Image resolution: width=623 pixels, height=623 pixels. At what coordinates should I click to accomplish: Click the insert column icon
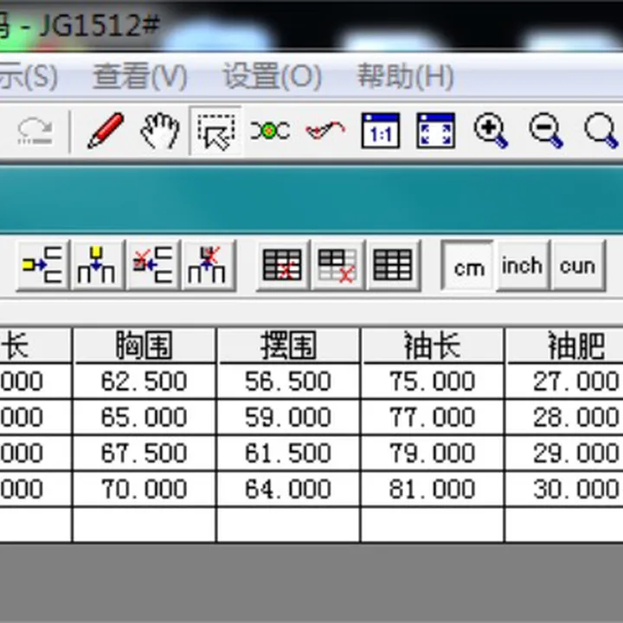pos(97,265)
